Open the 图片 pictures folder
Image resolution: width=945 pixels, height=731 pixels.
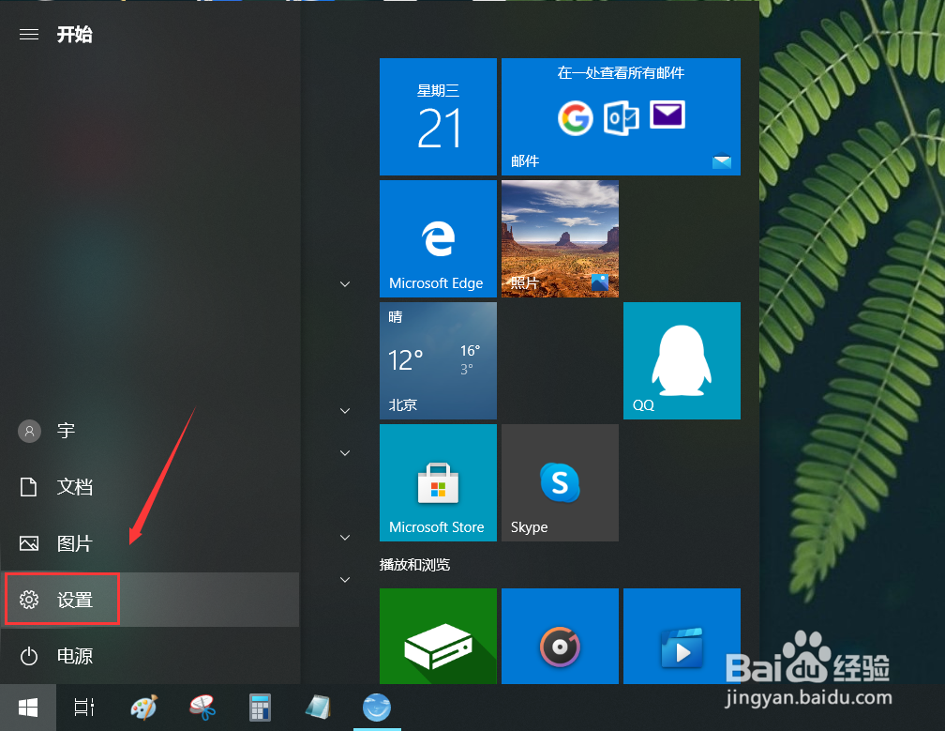tap(150, 543)
